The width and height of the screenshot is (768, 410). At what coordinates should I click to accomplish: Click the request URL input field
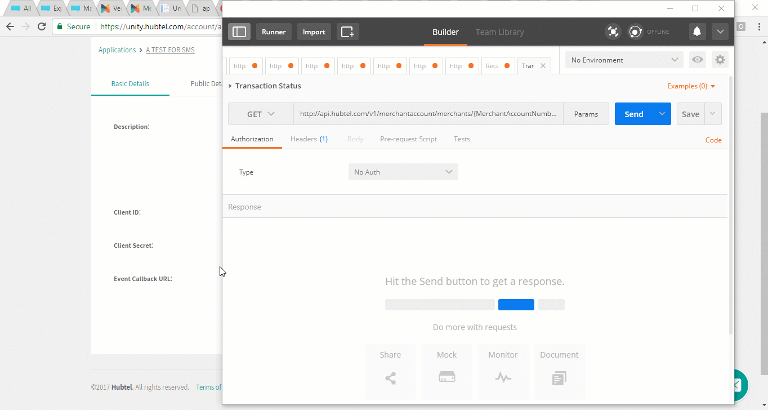(x=428, y=114)
